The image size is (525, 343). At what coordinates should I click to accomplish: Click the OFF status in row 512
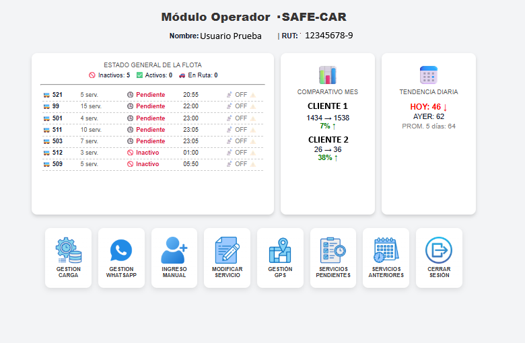(241, 153)
